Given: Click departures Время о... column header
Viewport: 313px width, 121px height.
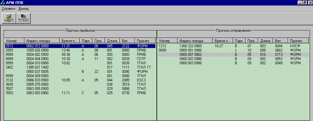Looking at the screenshot, I should coord(223,41).
